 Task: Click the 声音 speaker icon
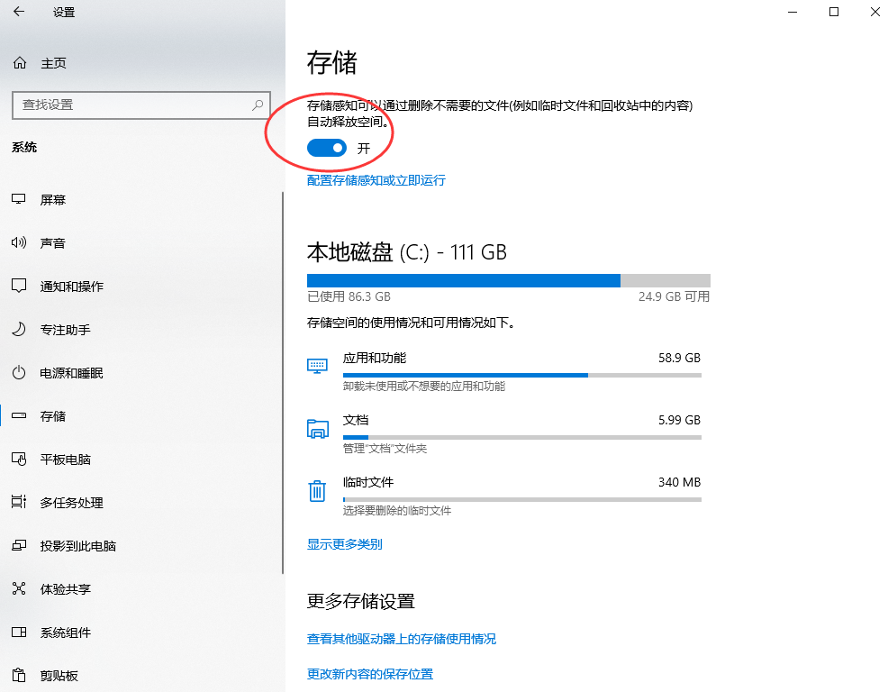point(19,242)
